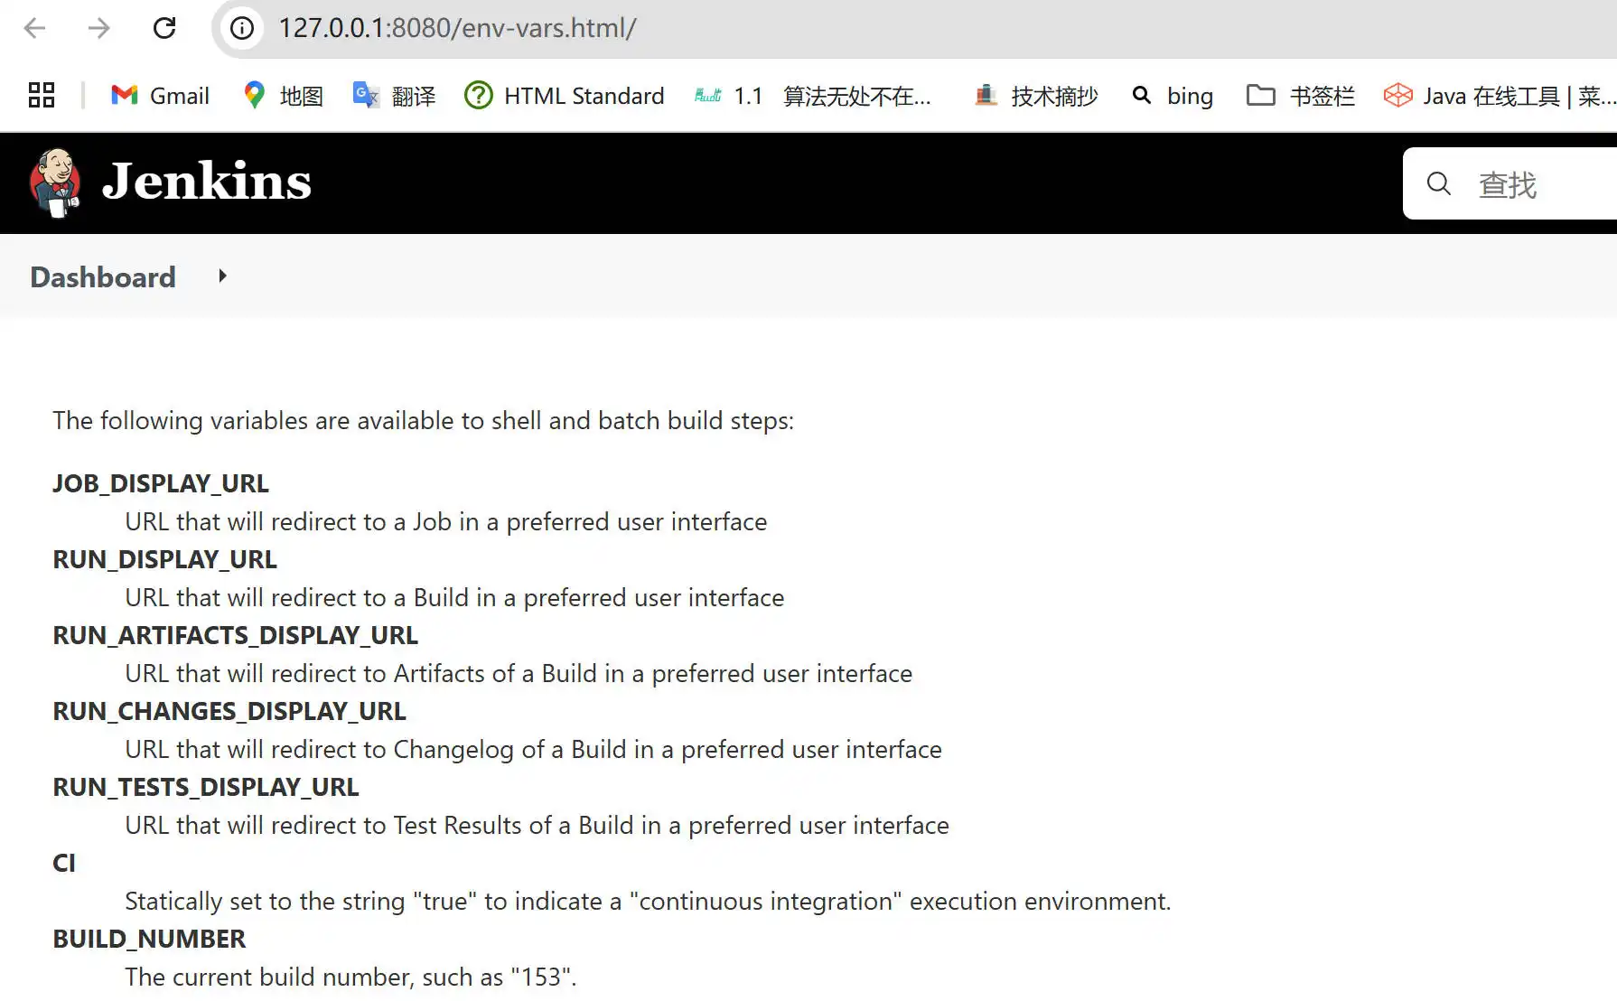This screenshot has width=1617, height=1001.
Task: Open the HTML Standard bookmark
Action: [565, 96]
